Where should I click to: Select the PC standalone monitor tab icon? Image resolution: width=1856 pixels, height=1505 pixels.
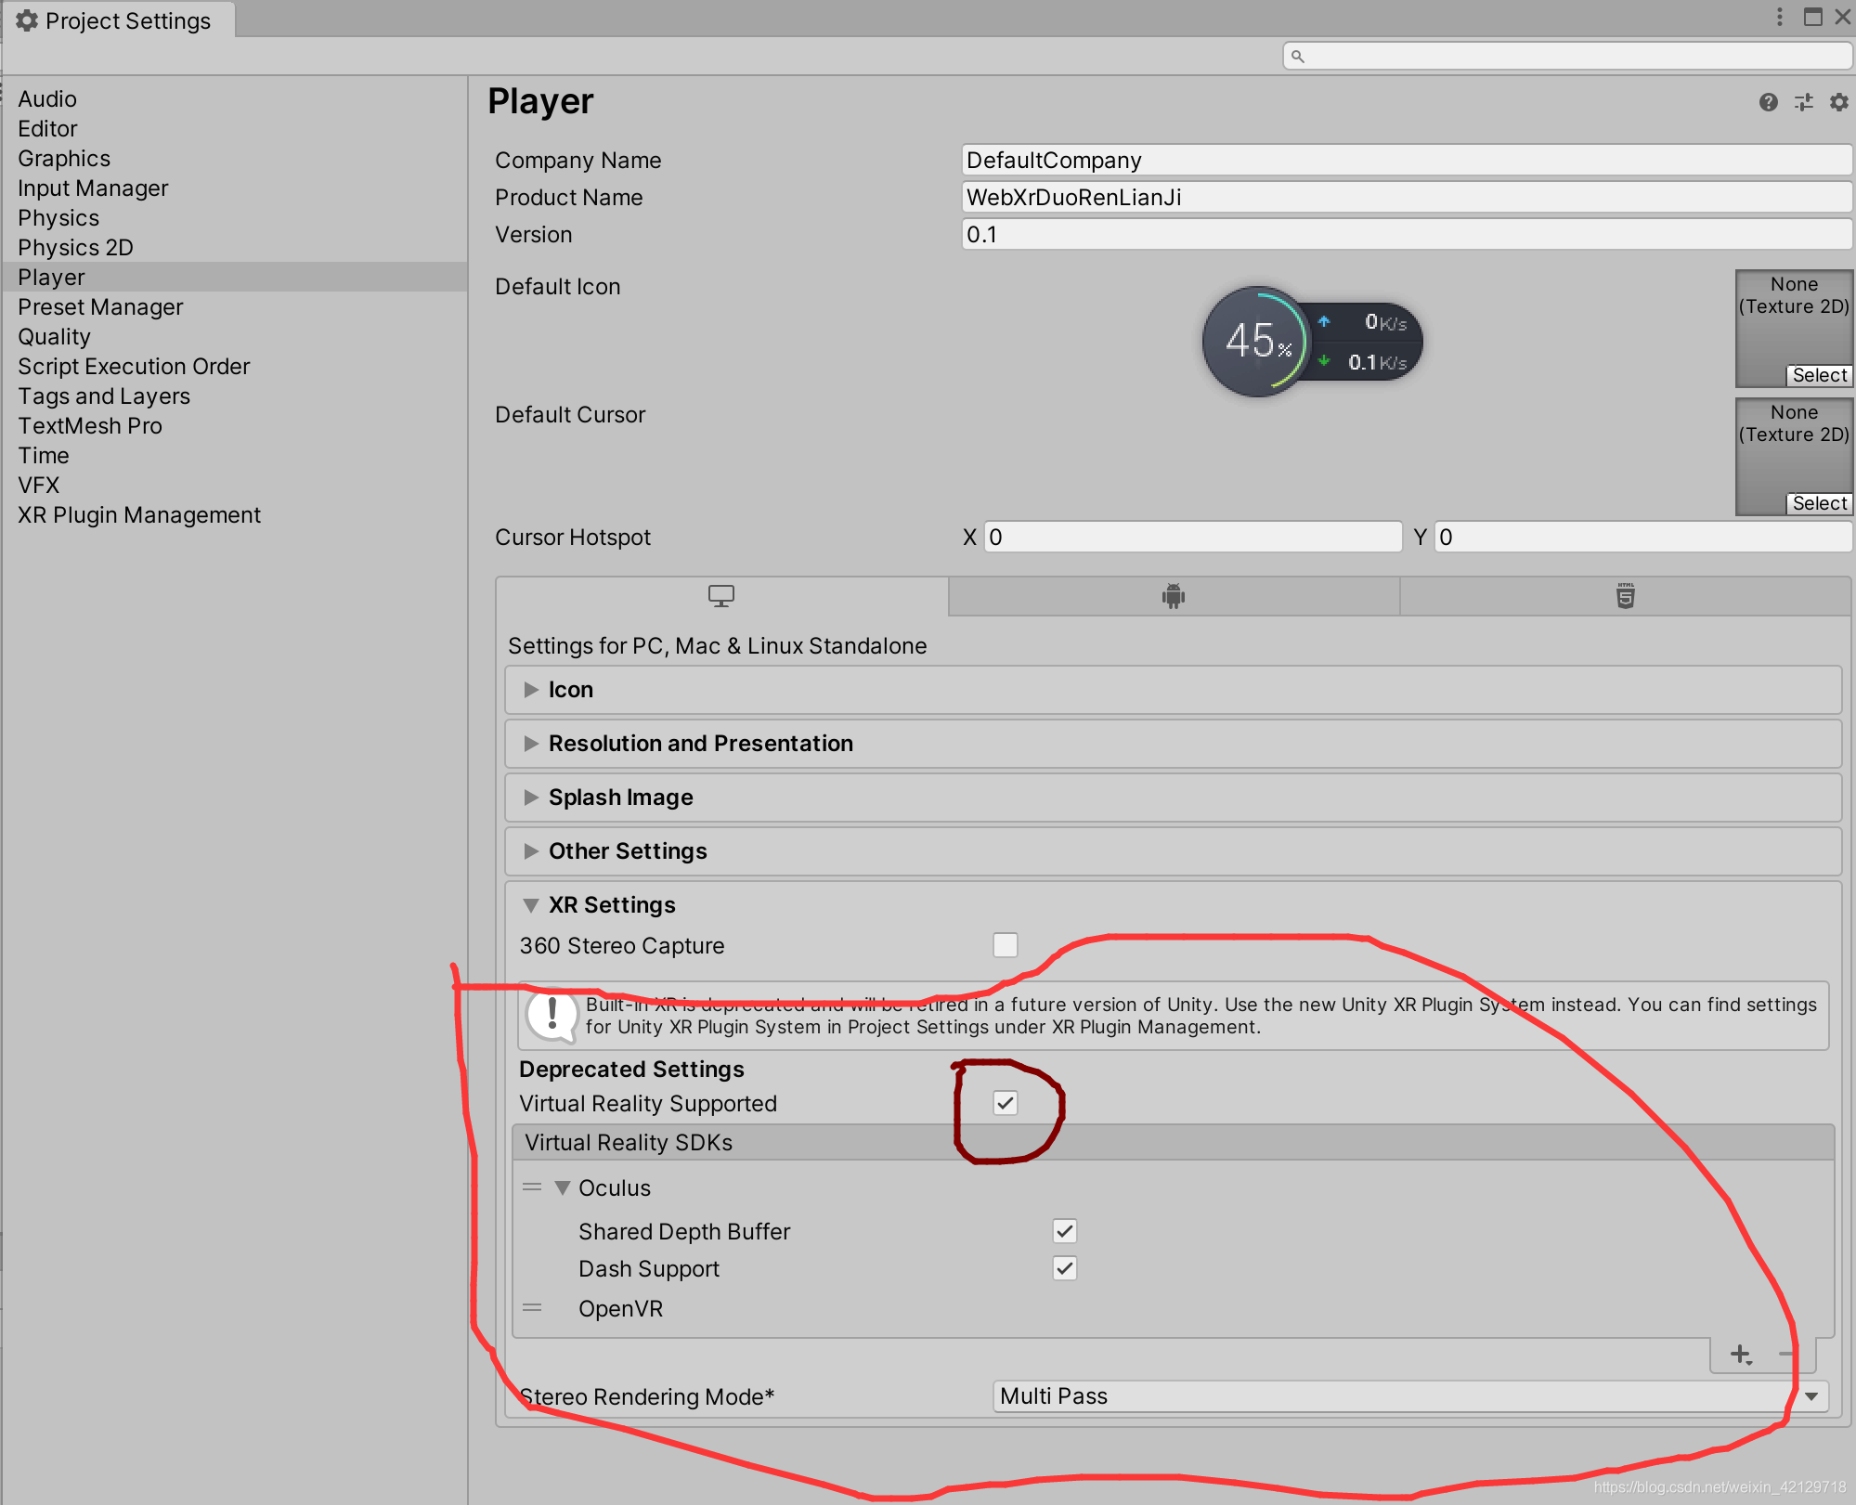pyautogui.click(x=721, y=596)
